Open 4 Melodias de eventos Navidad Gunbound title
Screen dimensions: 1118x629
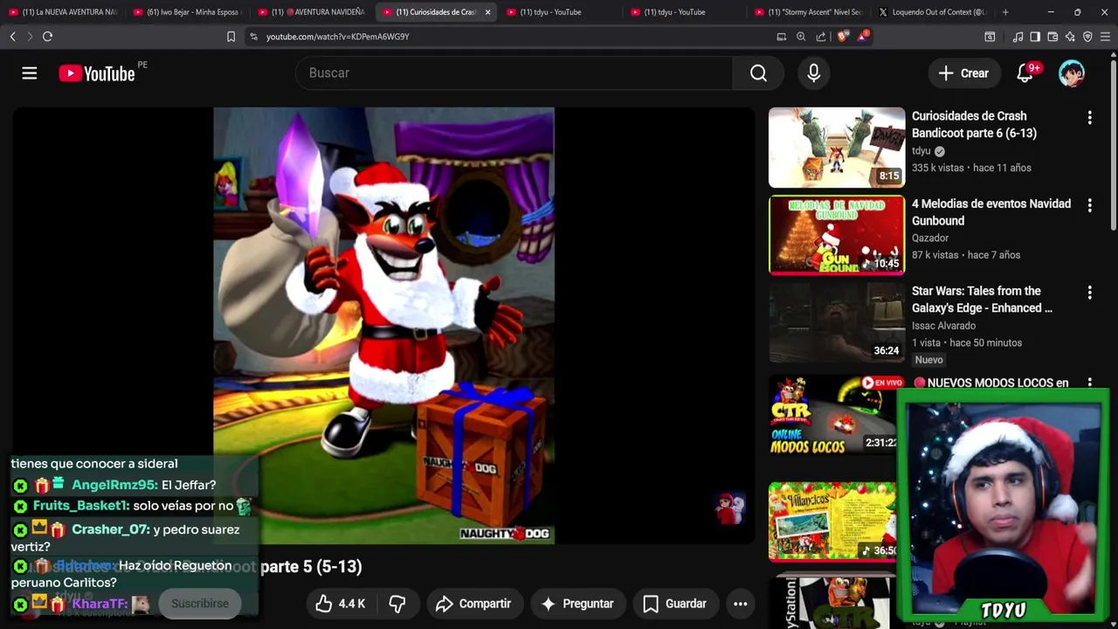click(x=991, y=212)
